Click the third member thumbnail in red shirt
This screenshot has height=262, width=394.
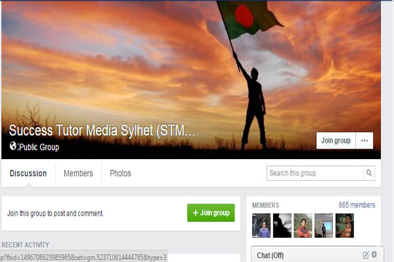pos(303,225)
